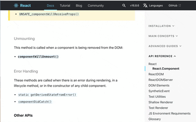Select ReactDOMServer in the sidebar
This screenshot has height=122, width=196.
[161, 80]
